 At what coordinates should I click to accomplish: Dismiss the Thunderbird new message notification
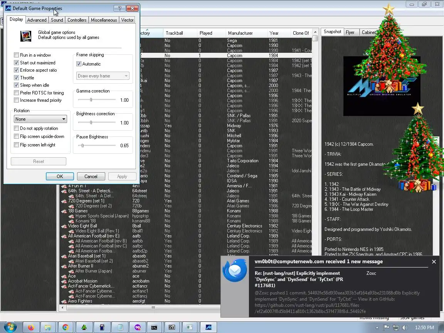(x=434, y=262)
